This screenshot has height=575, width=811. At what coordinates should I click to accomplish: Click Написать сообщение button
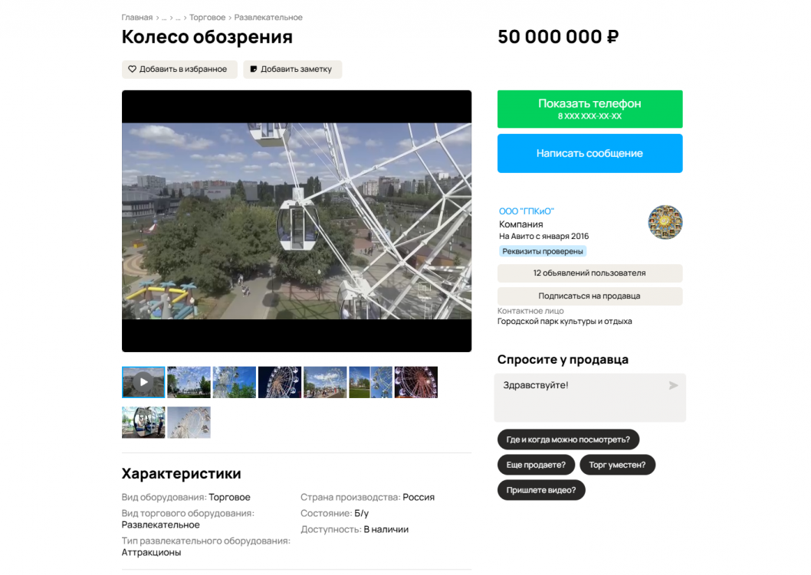tap(589, 153)
